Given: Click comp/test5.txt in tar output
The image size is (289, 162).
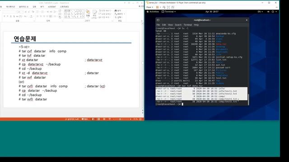Looking at the screenshot, I should (x=228, y=102).
